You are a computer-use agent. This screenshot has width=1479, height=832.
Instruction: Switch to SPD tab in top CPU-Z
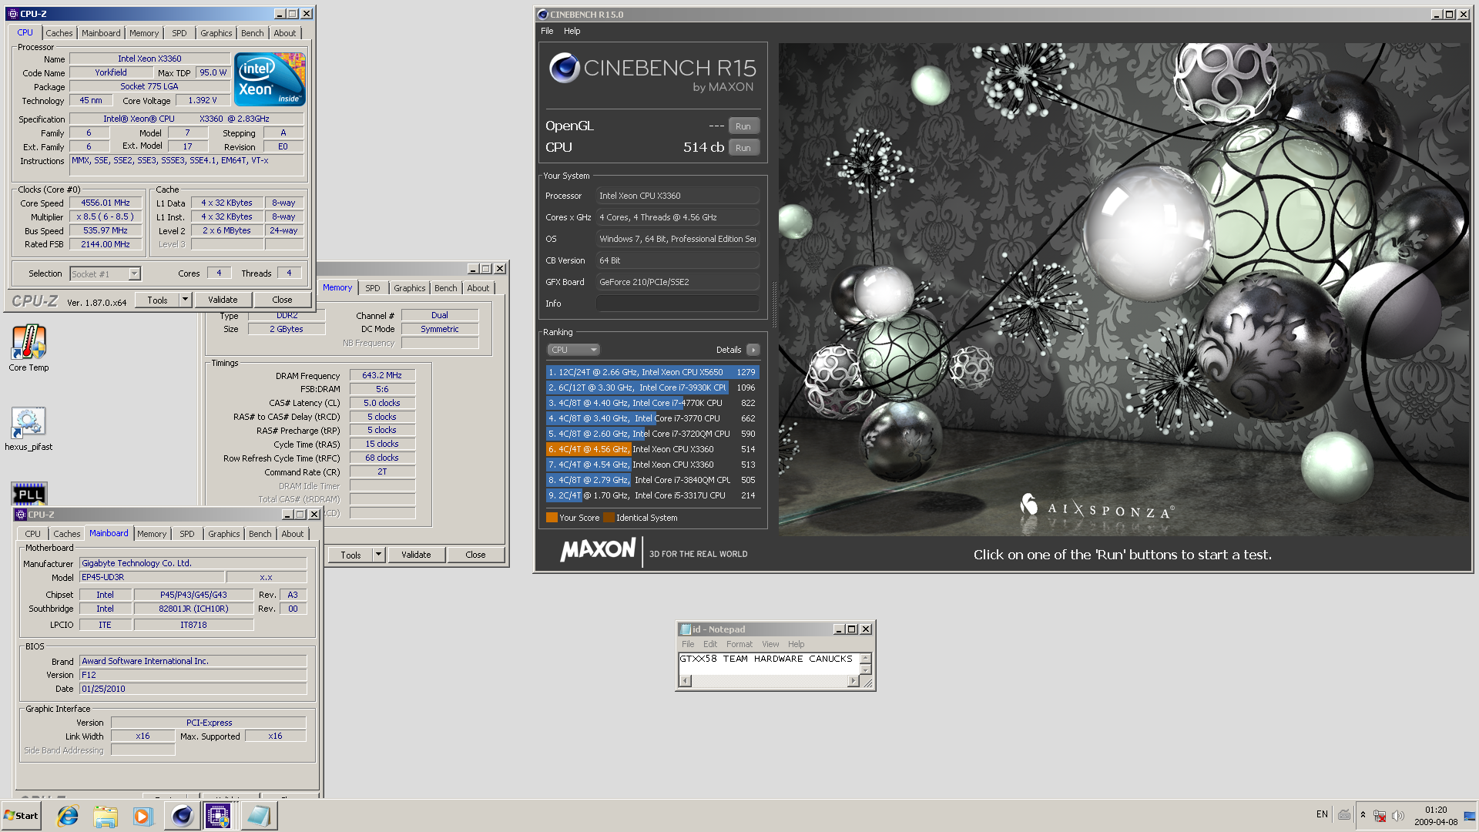[x=179, y=33]
